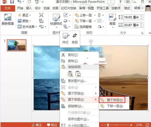
Task: Click the picture layout icon in ribbon
Action: pyautogui.click(x=66, y=27)
